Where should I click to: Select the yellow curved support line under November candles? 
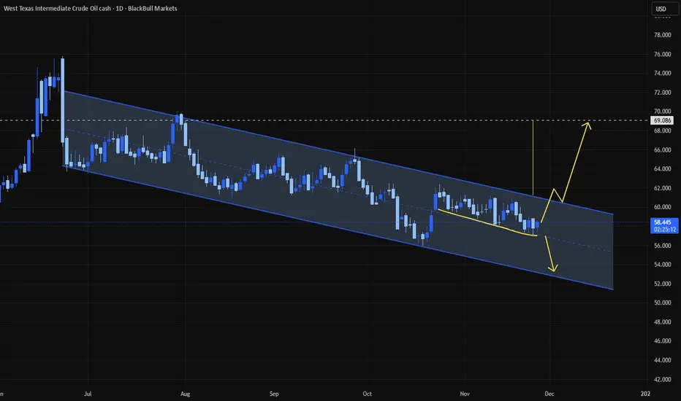[x=487, y=222]
